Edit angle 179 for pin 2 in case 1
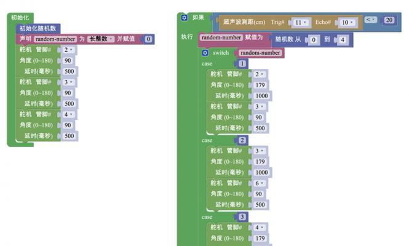Screen dimensions: 409x246 coord(260,85)
